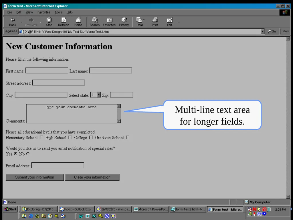Click the Last name input field
This screenshot has height=220, width=293.
[x=110, y=70]
